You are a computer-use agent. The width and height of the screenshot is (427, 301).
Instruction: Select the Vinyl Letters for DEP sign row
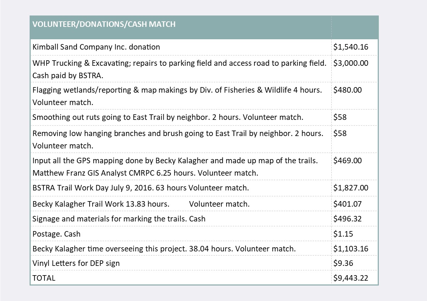76,264
